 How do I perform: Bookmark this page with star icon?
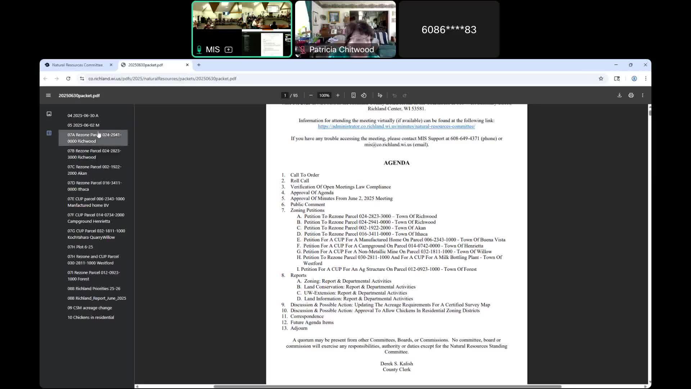601,79
